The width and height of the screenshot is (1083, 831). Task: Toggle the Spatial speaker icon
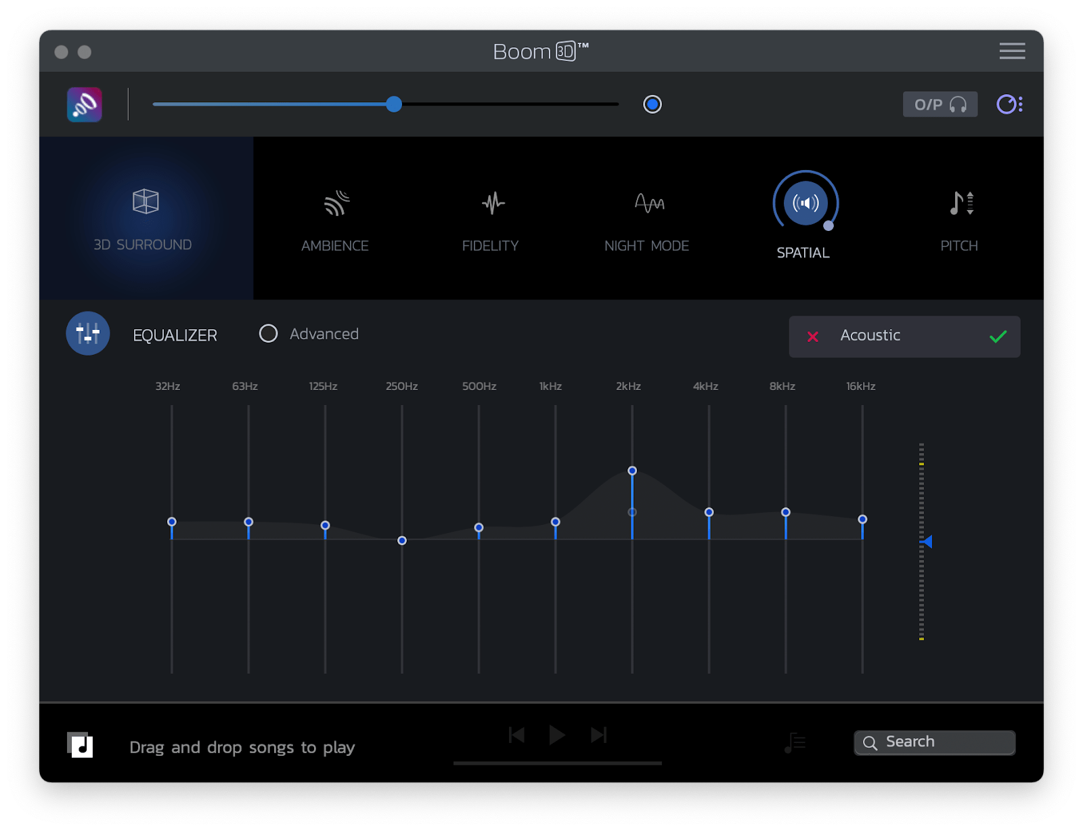click(x=805, y=203)
